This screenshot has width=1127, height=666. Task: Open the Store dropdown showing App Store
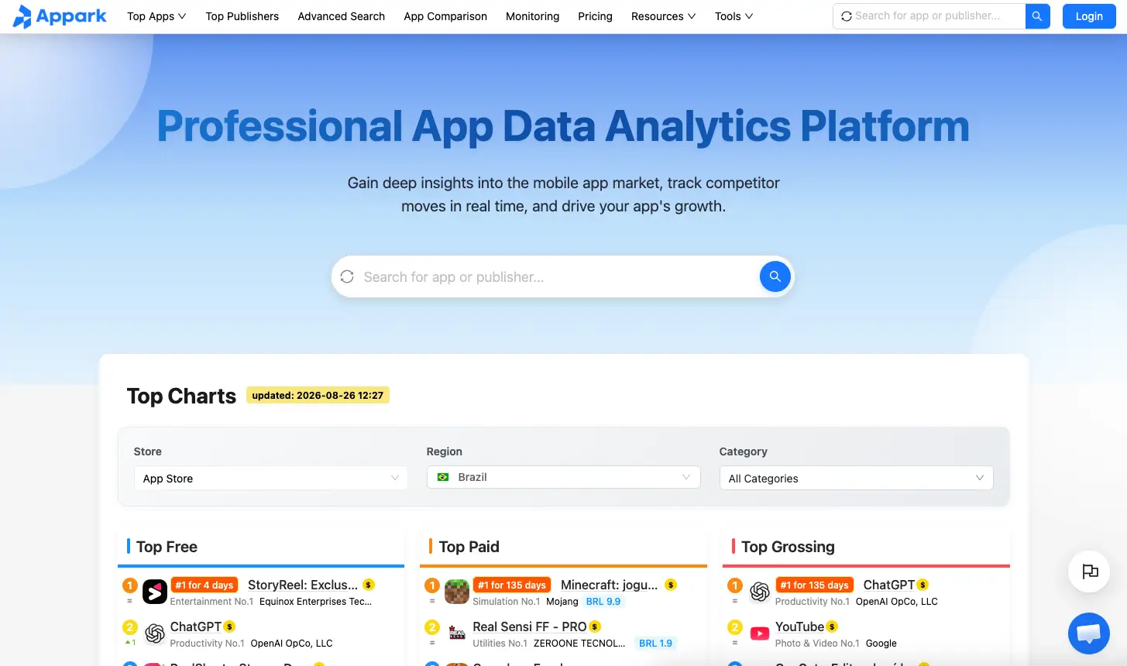click(270, 478)
